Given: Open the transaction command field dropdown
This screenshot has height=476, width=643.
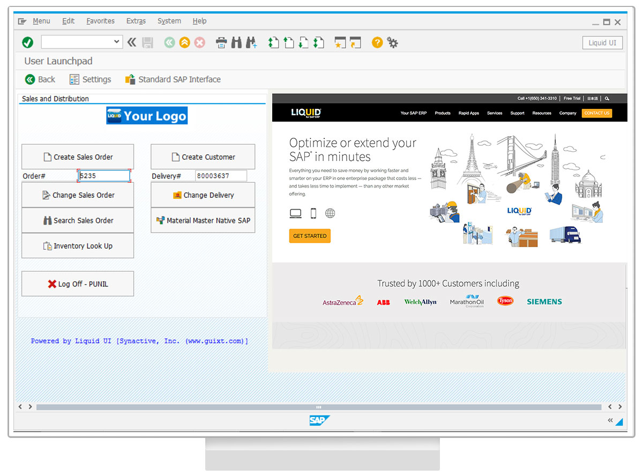Looking at the screenshot, I should [x=117, y=42].
